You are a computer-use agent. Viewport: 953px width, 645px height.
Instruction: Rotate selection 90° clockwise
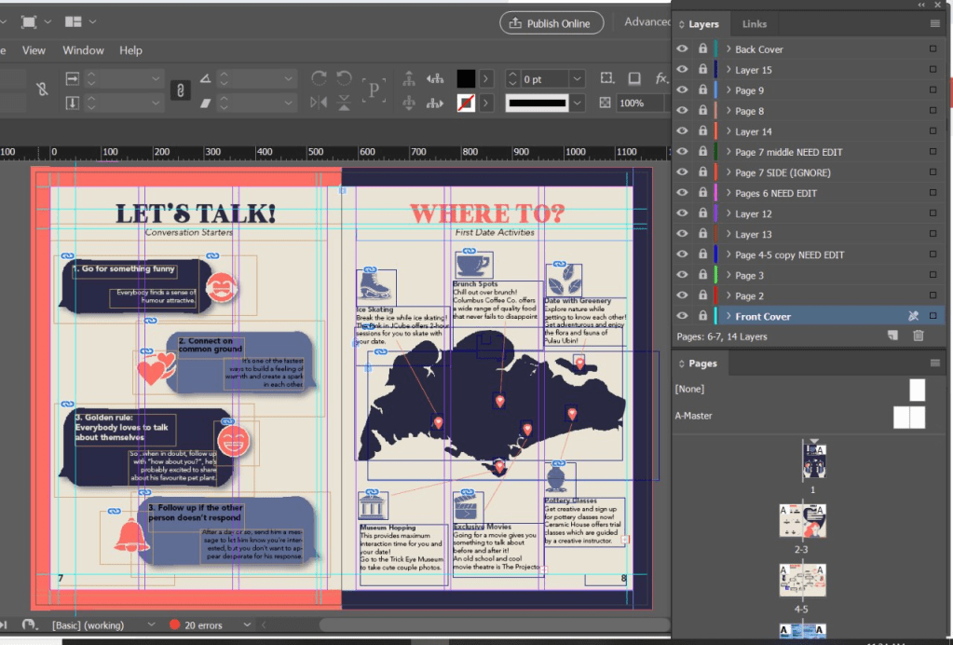click(x=320, y=79)
